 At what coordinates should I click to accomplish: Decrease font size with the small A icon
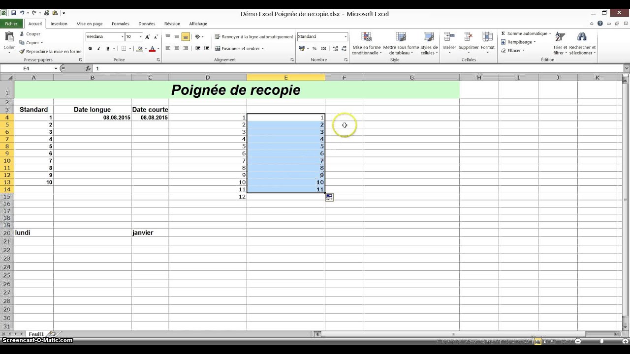pyautogui.click(x=155, y=37)
